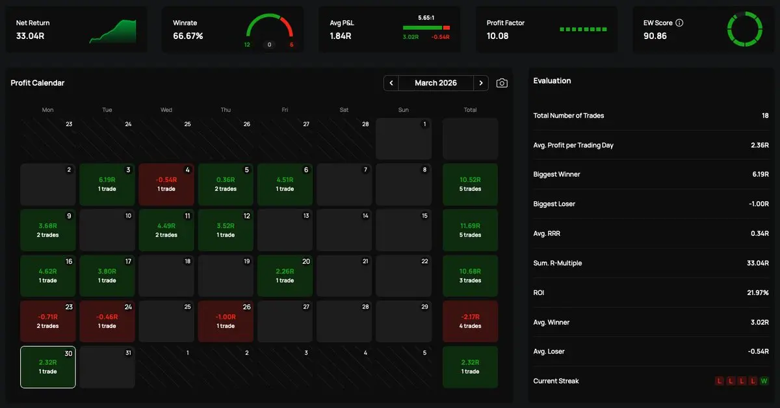The height and width of the screenshot is (408, 780).
Task: Click empty March 2 day cell
Action: click(48, 185)
